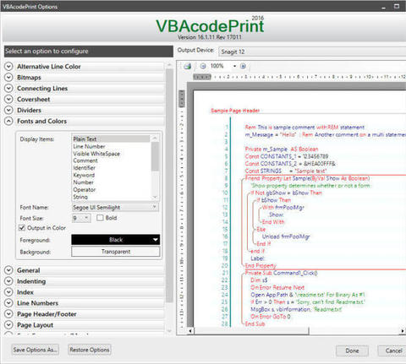This screenshot has width=406, height=364.
Task: Select Comment in Display Items list
Action: 111,160
